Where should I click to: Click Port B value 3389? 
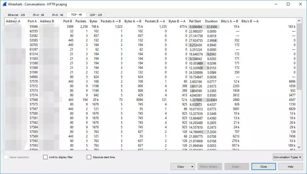point(70,27)
